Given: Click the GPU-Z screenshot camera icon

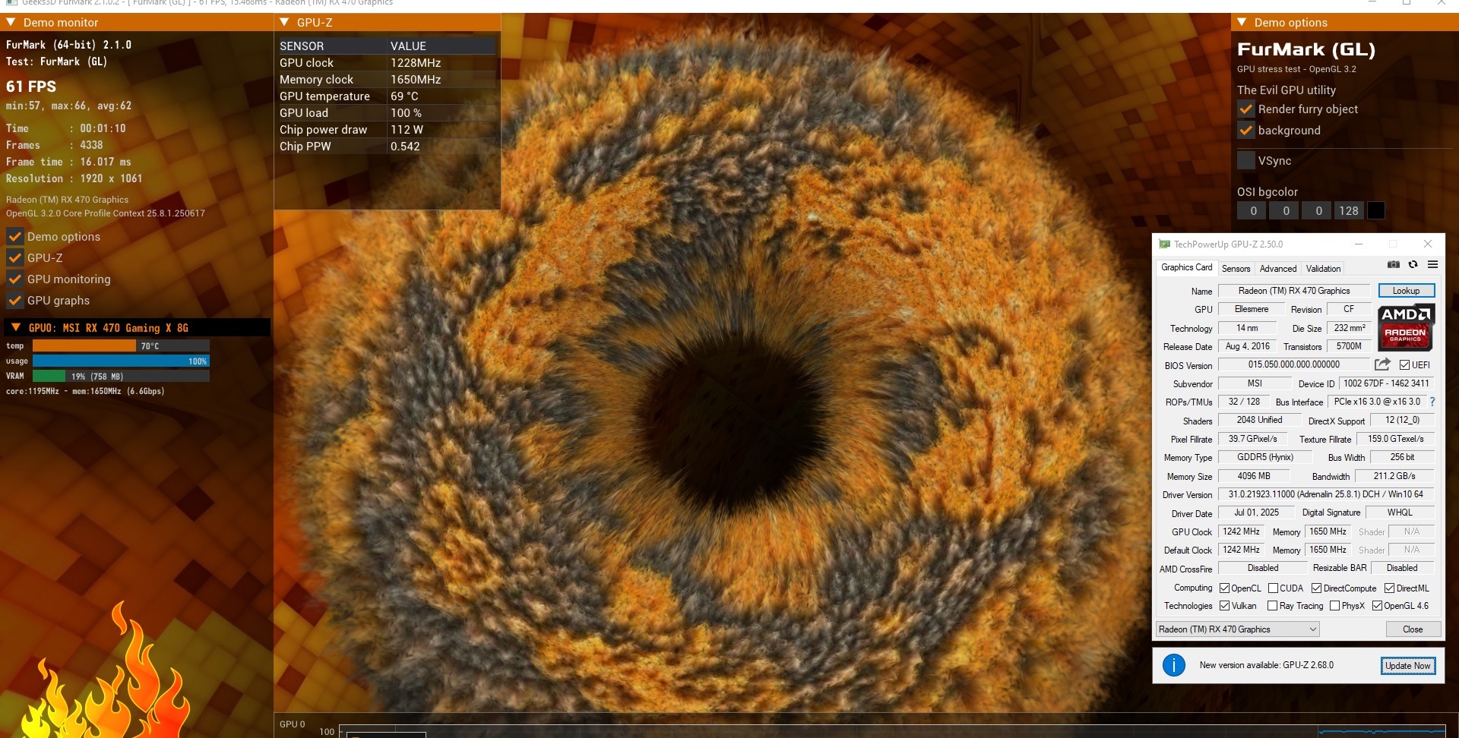Looking at the screenshot, I should (x=1394, y=265).
